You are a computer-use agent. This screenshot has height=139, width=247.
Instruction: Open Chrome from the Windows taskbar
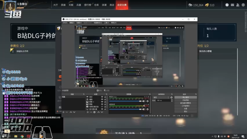pyautogui.click(x=22, y=136)
